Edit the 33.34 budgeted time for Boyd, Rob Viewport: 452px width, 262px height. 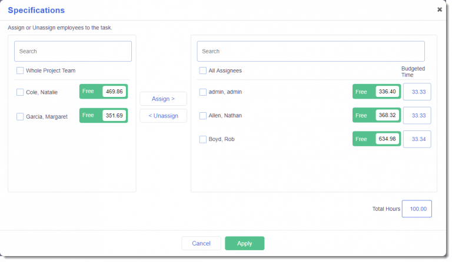(417, 139)
